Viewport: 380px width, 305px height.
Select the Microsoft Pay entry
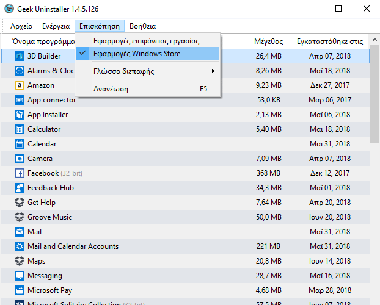coord(186,290)
